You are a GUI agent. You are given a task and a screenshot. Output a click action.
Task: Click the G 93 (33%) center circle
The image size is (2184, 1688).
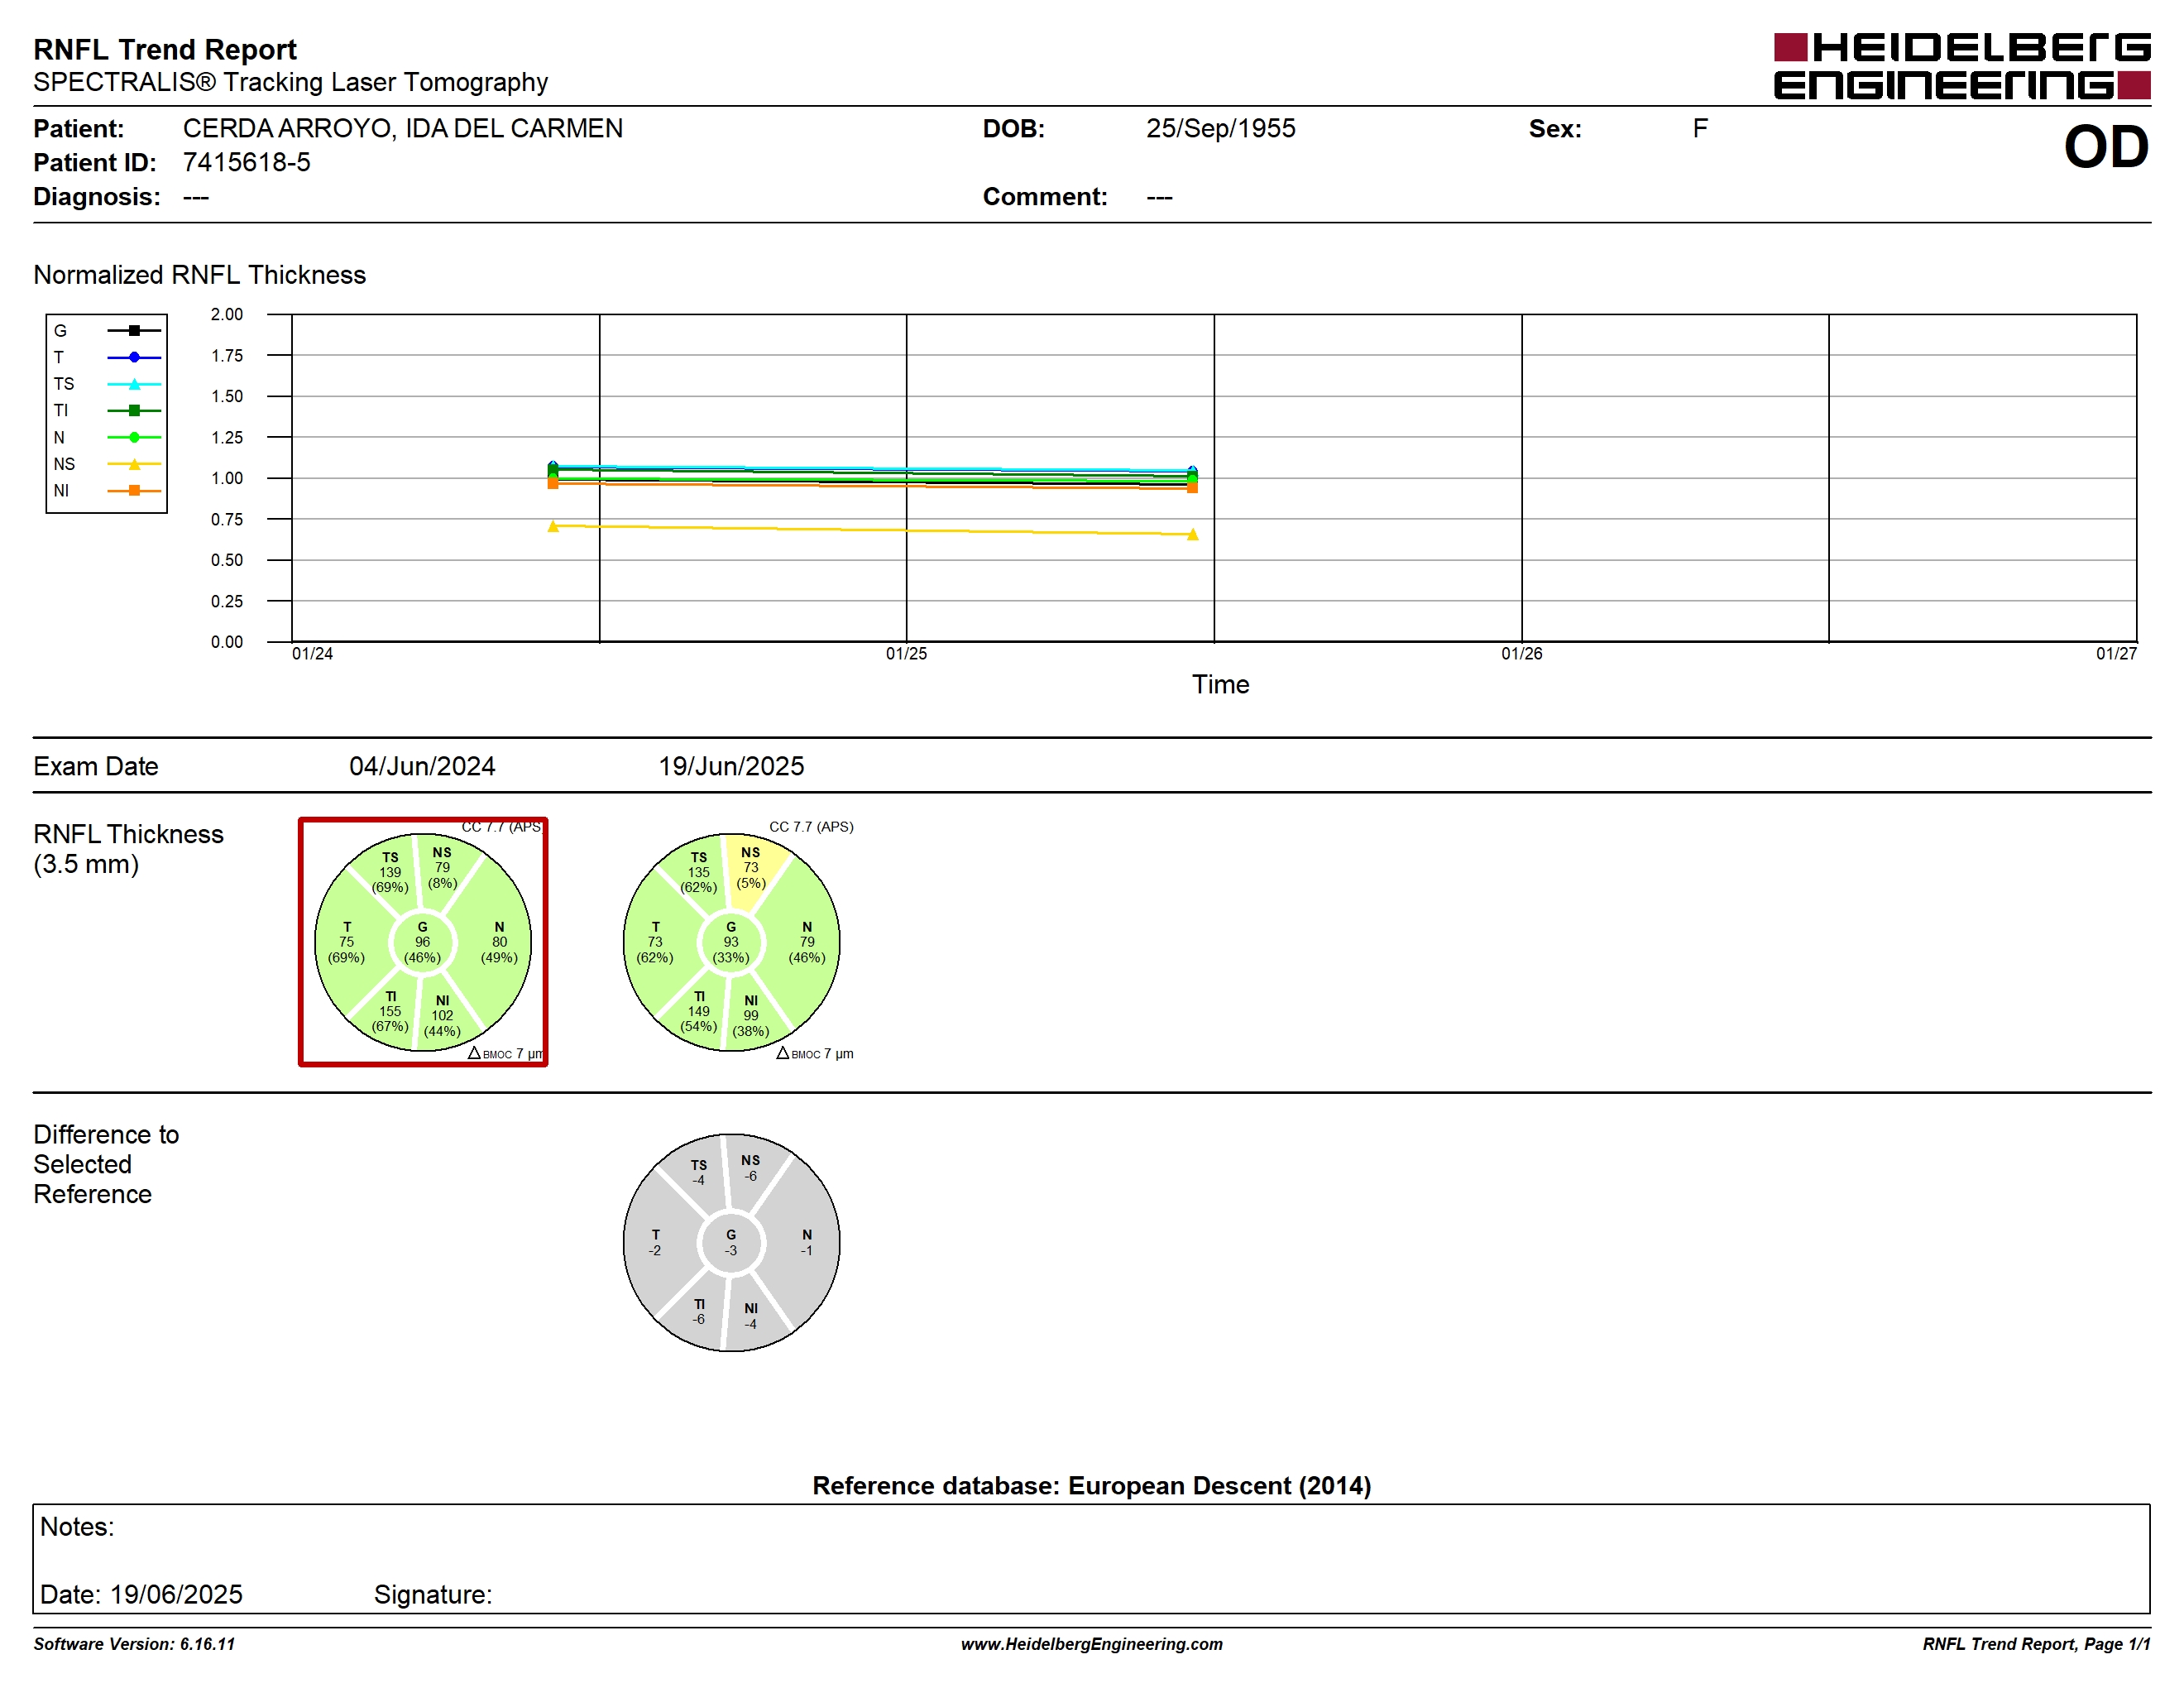click(x=731, y=942)
